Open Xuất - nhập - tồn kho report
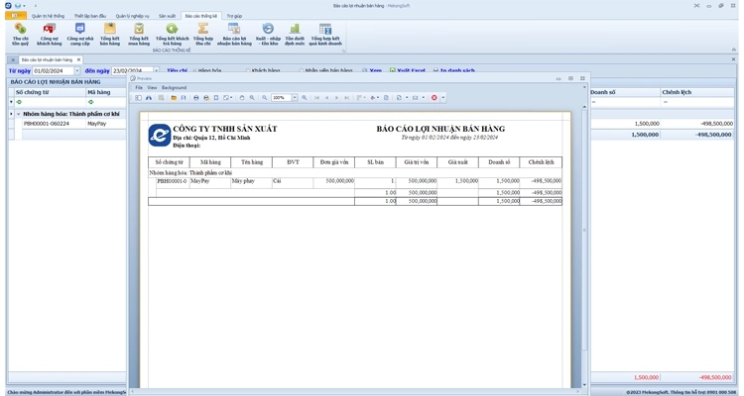 point(268,34)
